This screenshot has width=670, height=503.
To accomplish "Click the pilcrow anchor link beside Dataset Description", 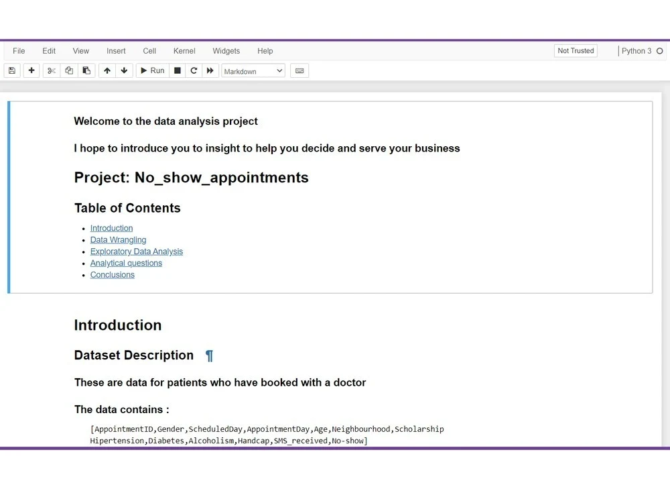I will 209,356.
